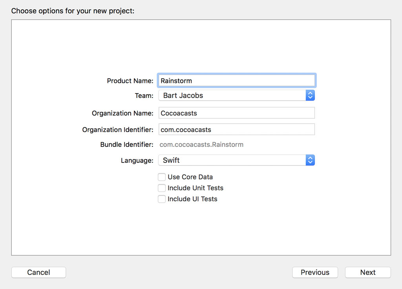402x289 pixels.
Task: Select the Product Name field containing Rainstorm
Action: coord(236,80)
